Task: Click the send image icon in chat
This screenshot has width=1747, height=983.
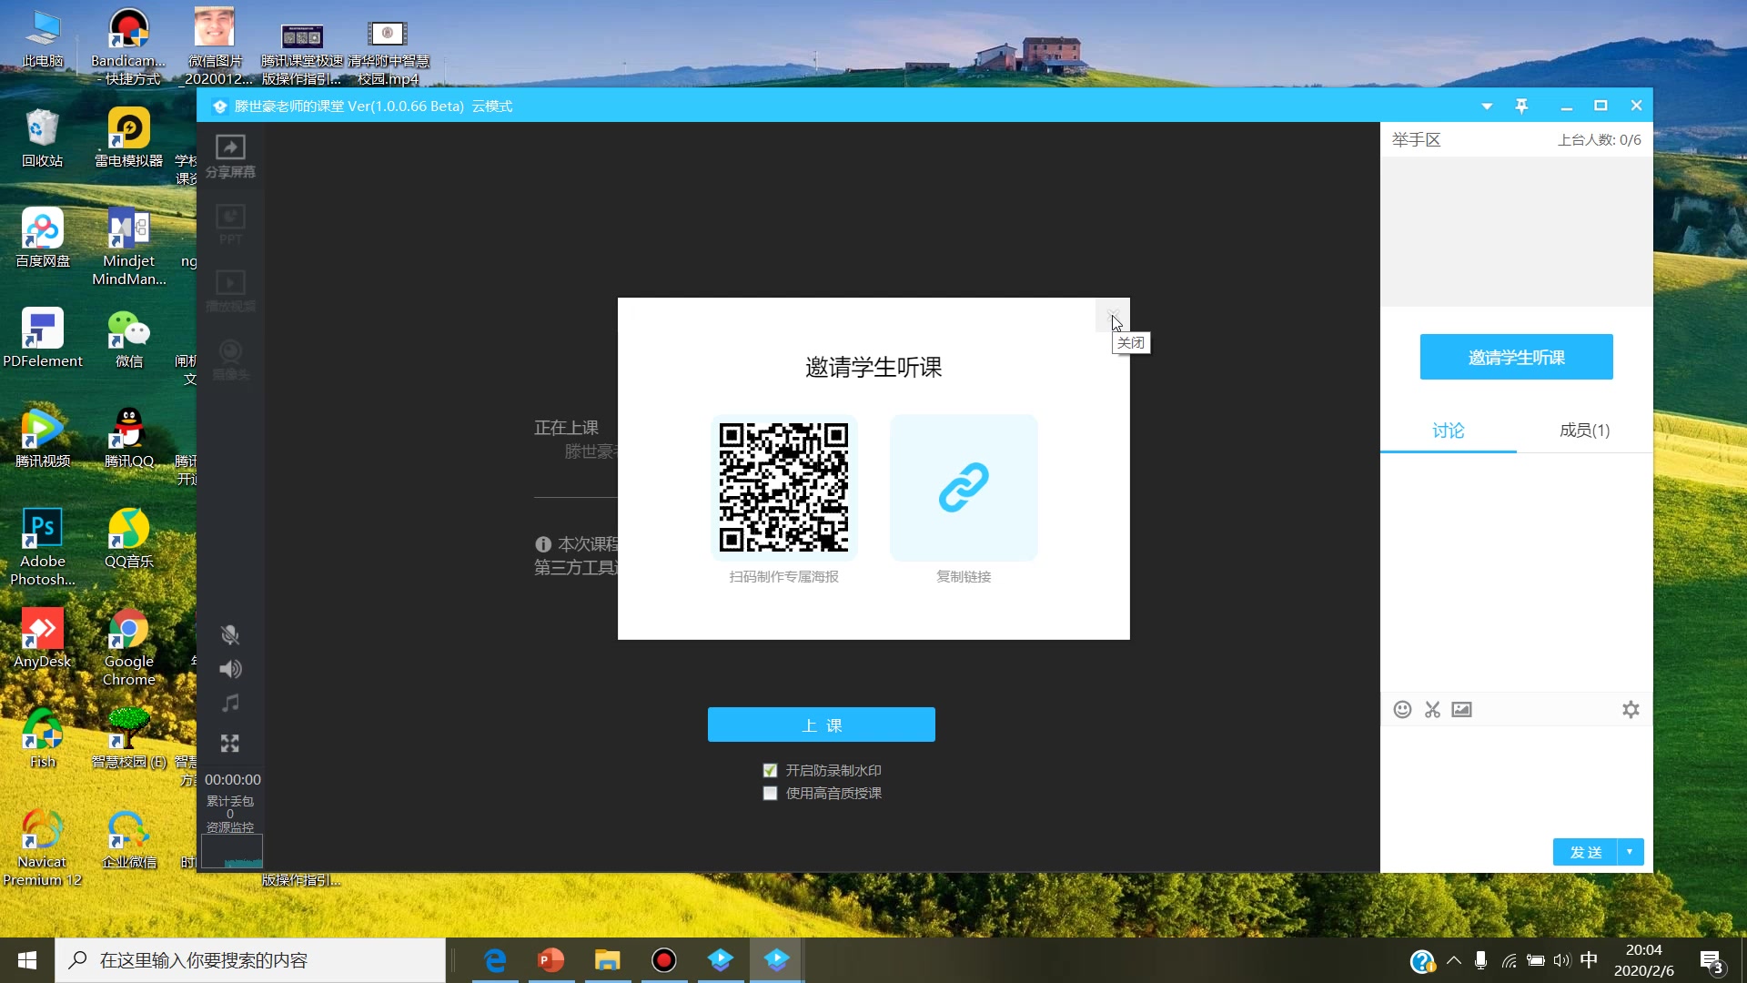Action: 1461,710
